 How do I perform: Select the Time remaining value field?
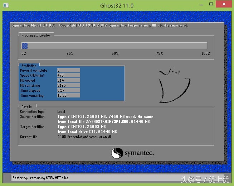68,96
